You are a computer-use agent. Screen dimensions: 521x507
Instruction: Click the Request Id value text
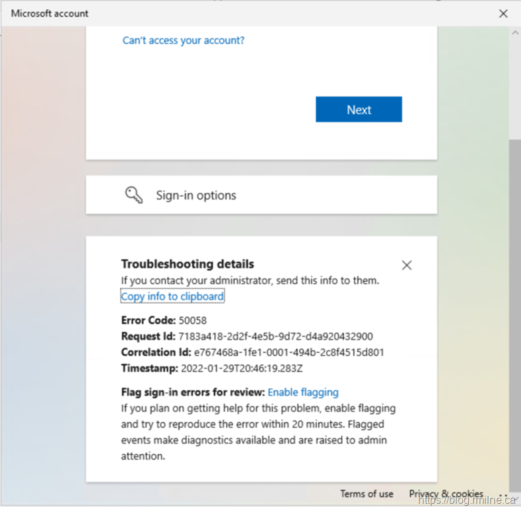[x=275, y=336]
